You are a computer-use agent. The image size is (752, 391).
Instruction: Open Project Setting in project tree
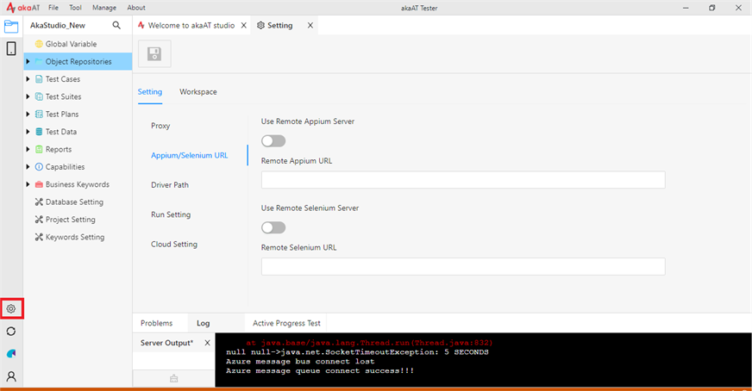(71, 220)
